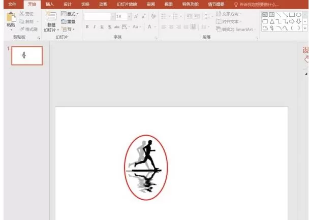Viewport: 309px width, 220px height.
Task: Click the Copy (复制) icon
Action: (x=21, y=21)
